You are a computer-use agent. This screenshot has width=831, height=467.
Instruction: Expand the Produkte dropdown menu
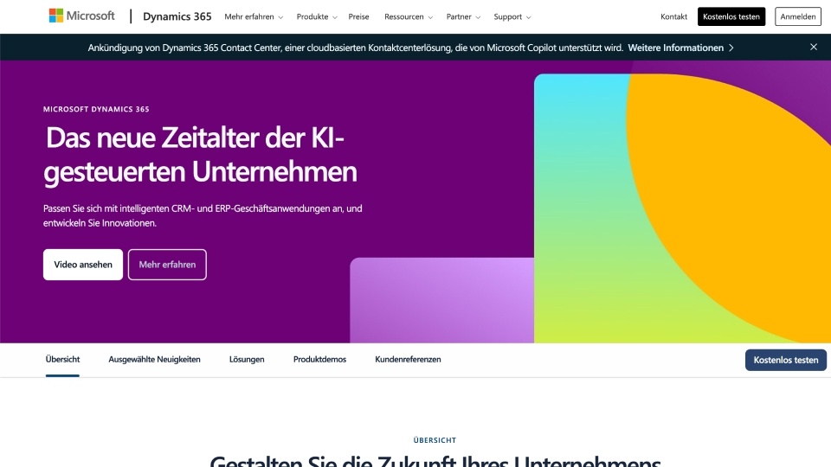point(317,17)
